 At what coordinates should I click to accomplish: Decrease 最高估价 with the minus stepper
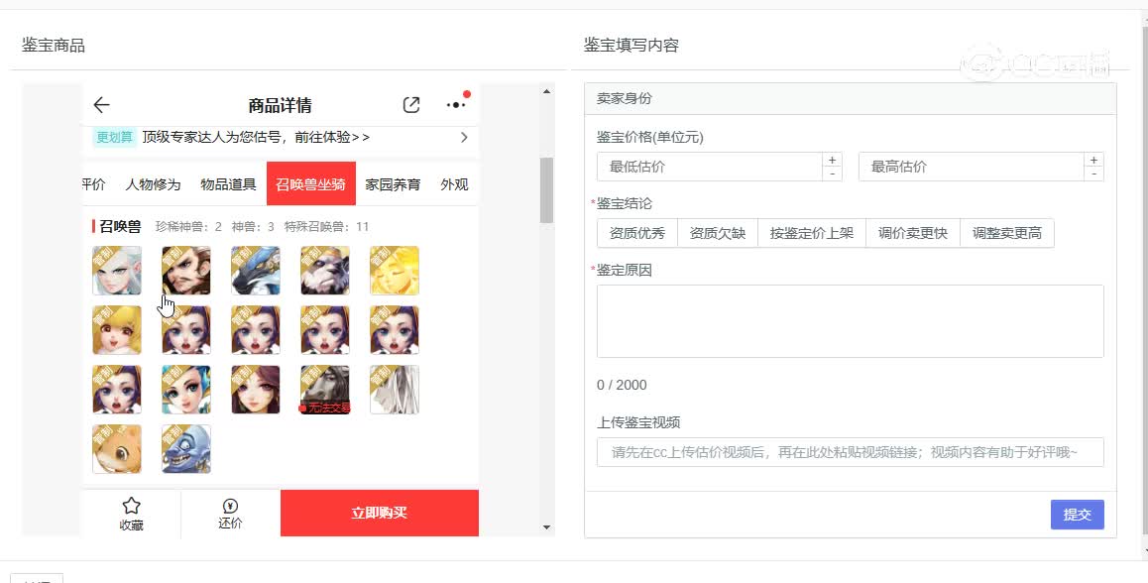click(x=1093, y=174)
